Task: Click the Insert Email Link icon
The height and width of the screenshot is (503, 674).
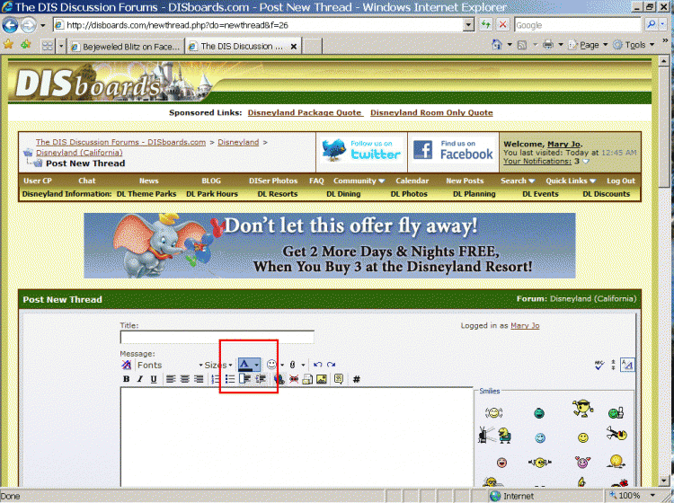Action: point(307,379)
